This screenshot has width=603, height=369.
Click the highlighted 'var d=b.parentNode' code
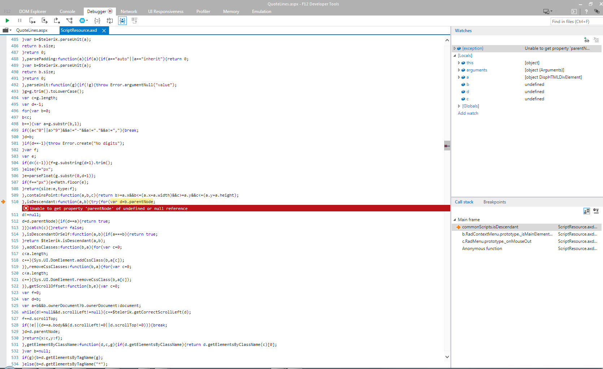[132, 202]
